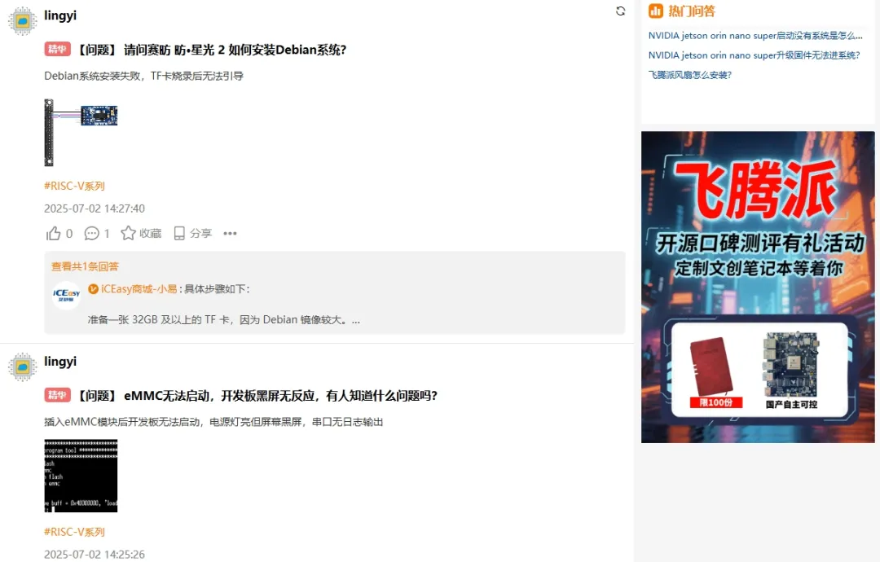Click the #RISC-V tag under the eMMC post

pyautogui.click(x=75, y=532)
